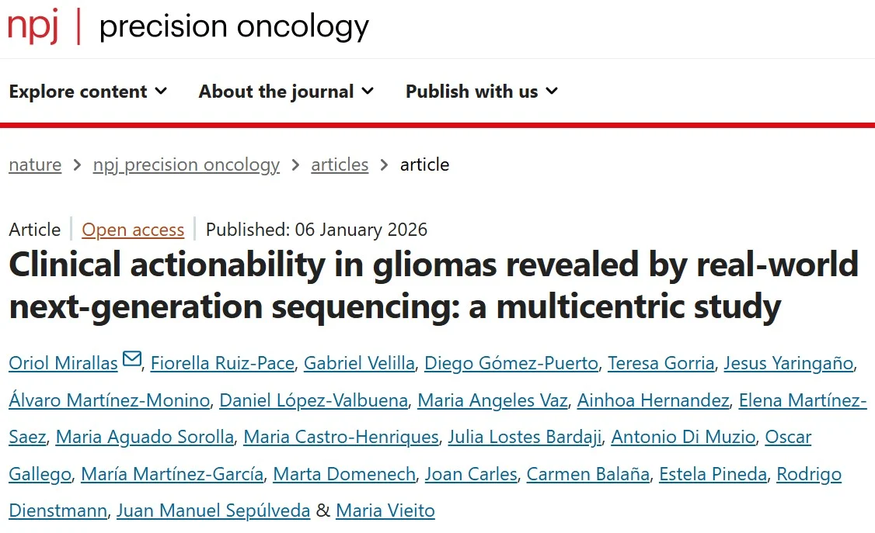This screenshot has height=533, width=875.
Task: Click the email envelope icon beside Oriol Mirallas
Action: (x=130, y=357)
